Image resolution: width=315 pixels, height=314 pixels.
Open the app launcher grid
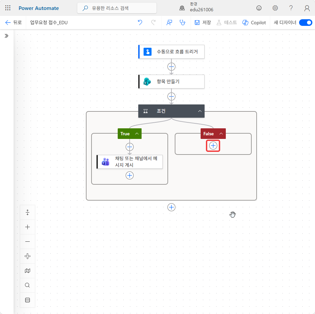tap(8, 8)
